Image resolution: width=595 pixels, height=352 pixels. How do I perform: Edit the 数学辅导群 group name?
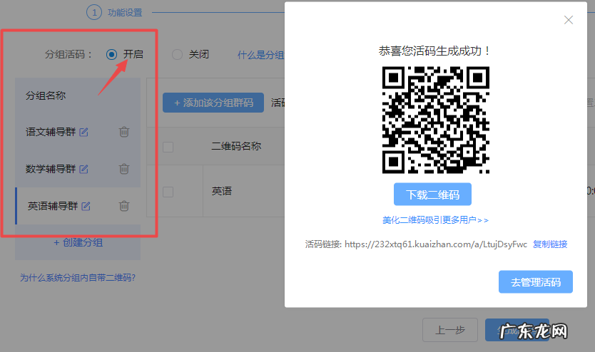pyautogui.click(x=83, y=169)
